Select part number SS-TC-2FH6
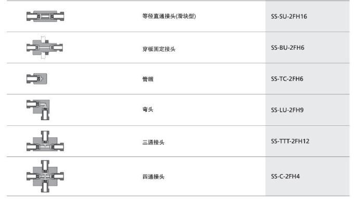Image resolution: width=363 pixels, height=216 pixels. pos(287,79)
